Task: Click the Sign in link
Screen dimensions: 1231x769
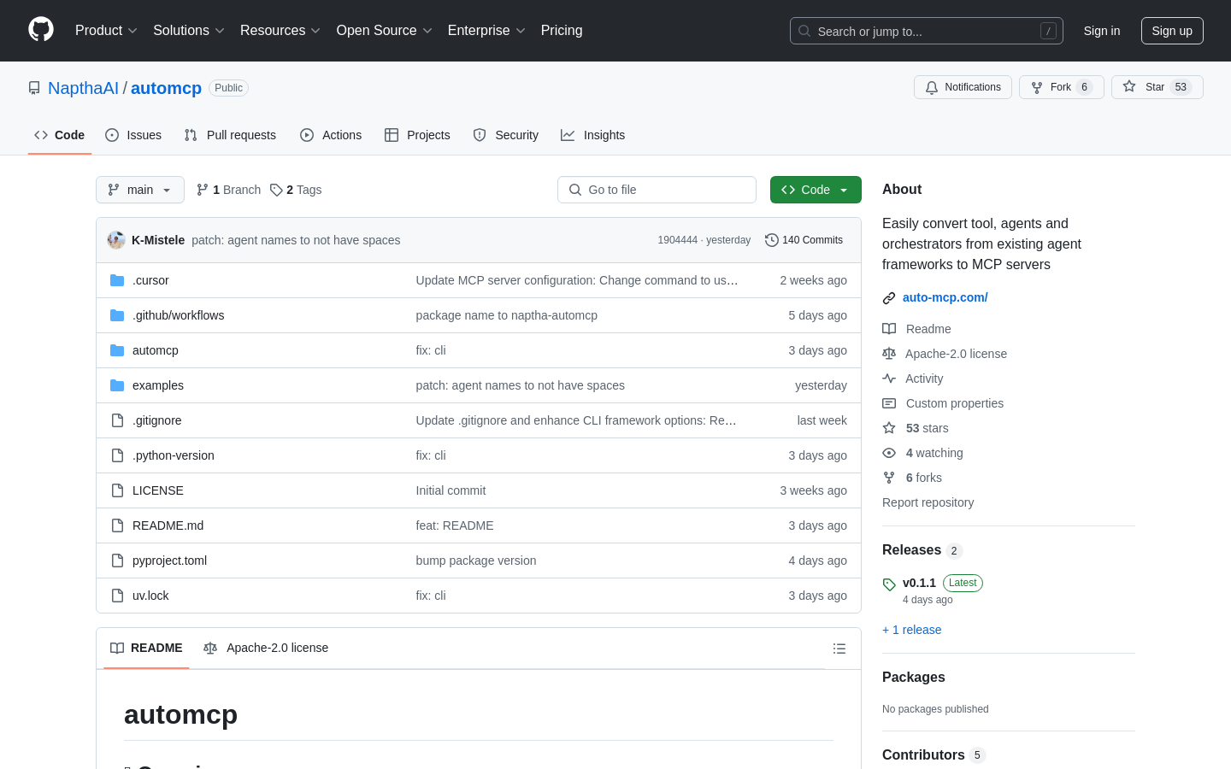Action: (1102, 31)
